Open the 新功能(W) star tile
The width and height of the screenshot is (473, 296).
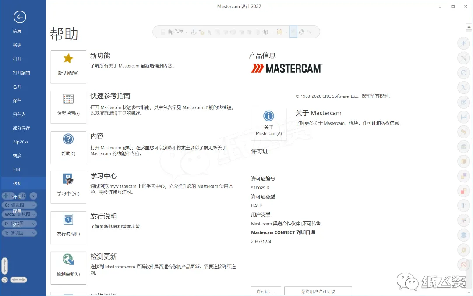pyautogui.click(x=68, y=67)
